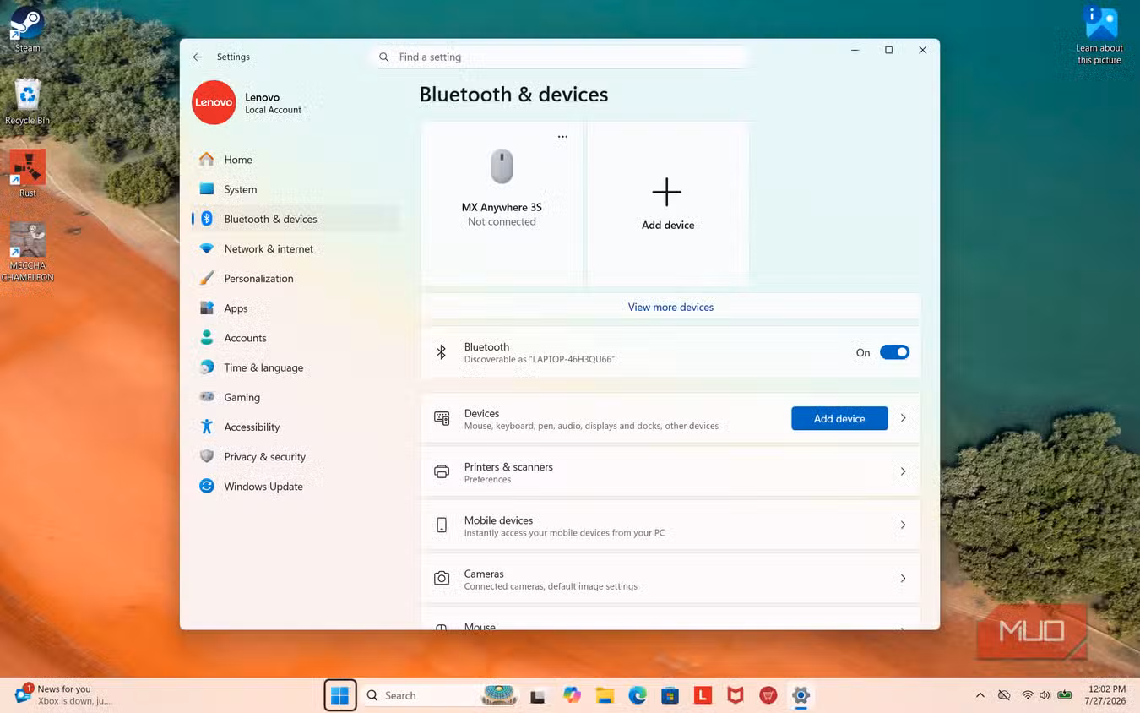Click the Mobile devices phone icon
Viewport: 1140px width, 713px height.
442,525
